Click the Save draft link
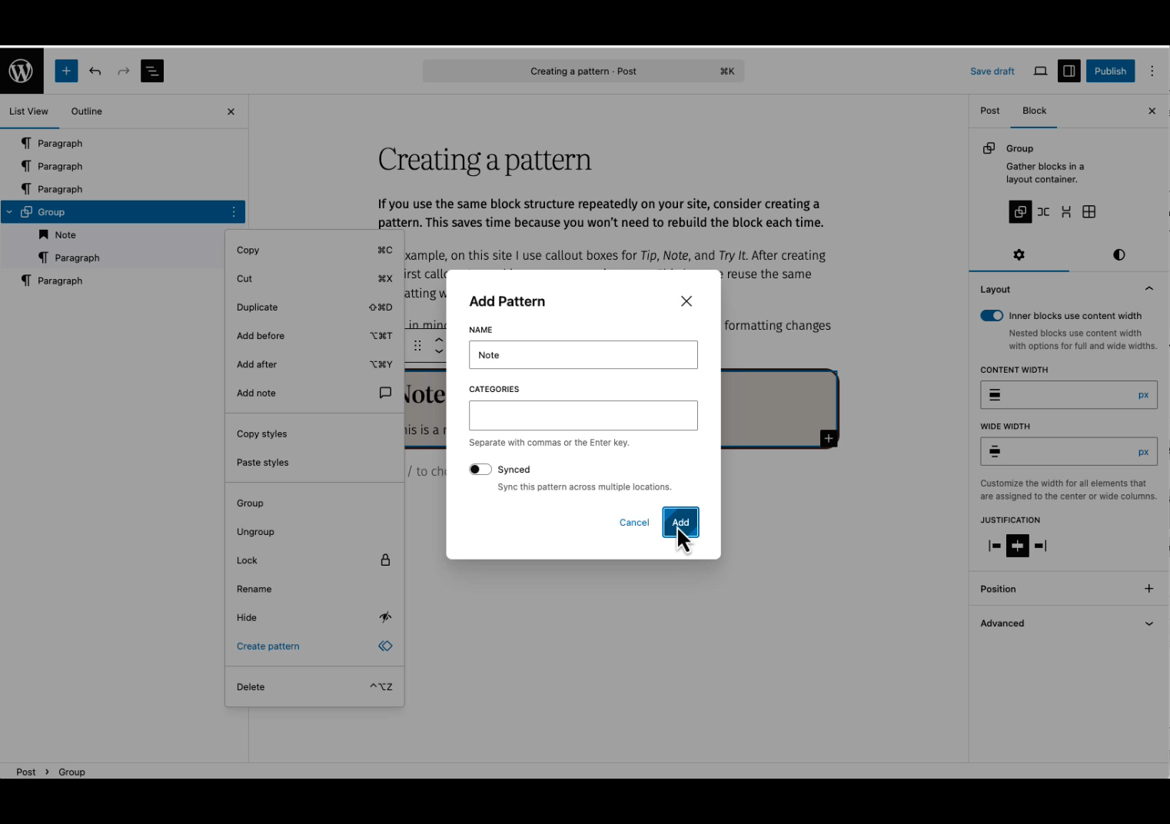Viewport: 1170px width, 824px height. (x=992, y=71)
